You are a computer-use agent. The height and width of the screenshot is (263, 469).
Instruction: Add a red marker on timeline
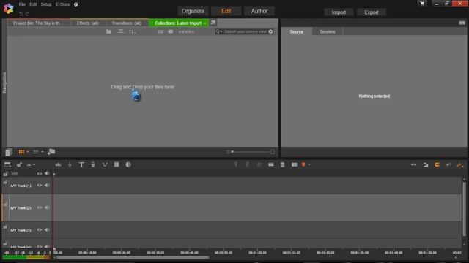pyautogui.click(x=303, y=164)
